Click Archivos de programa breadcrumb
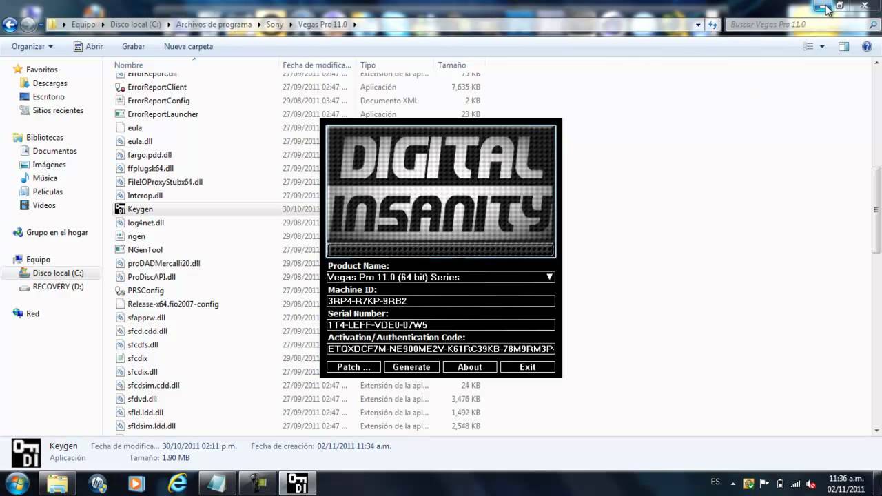The image size is (882, 496). [213, 24]
